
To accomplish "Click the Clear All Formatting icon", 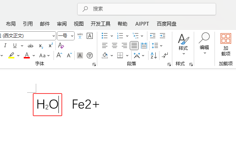I will tap(61, 46).
